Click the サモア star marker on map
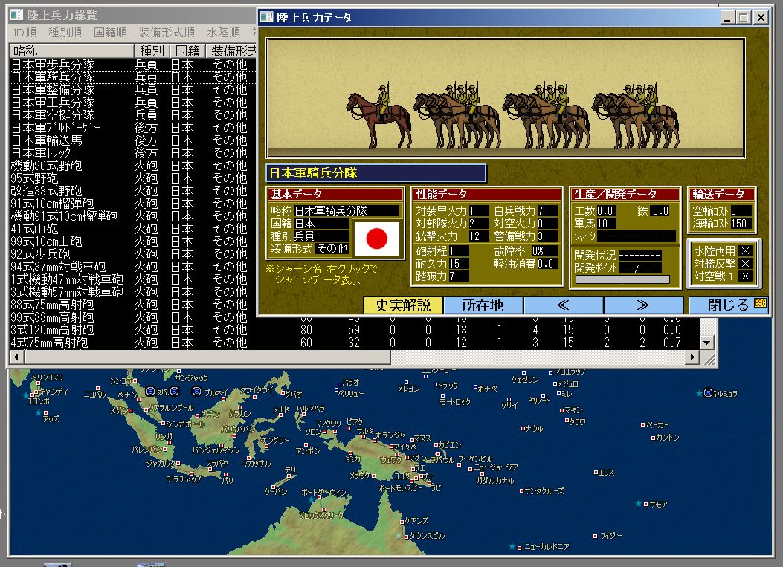This screenshot has height=567, width=783. coord(638,503)
